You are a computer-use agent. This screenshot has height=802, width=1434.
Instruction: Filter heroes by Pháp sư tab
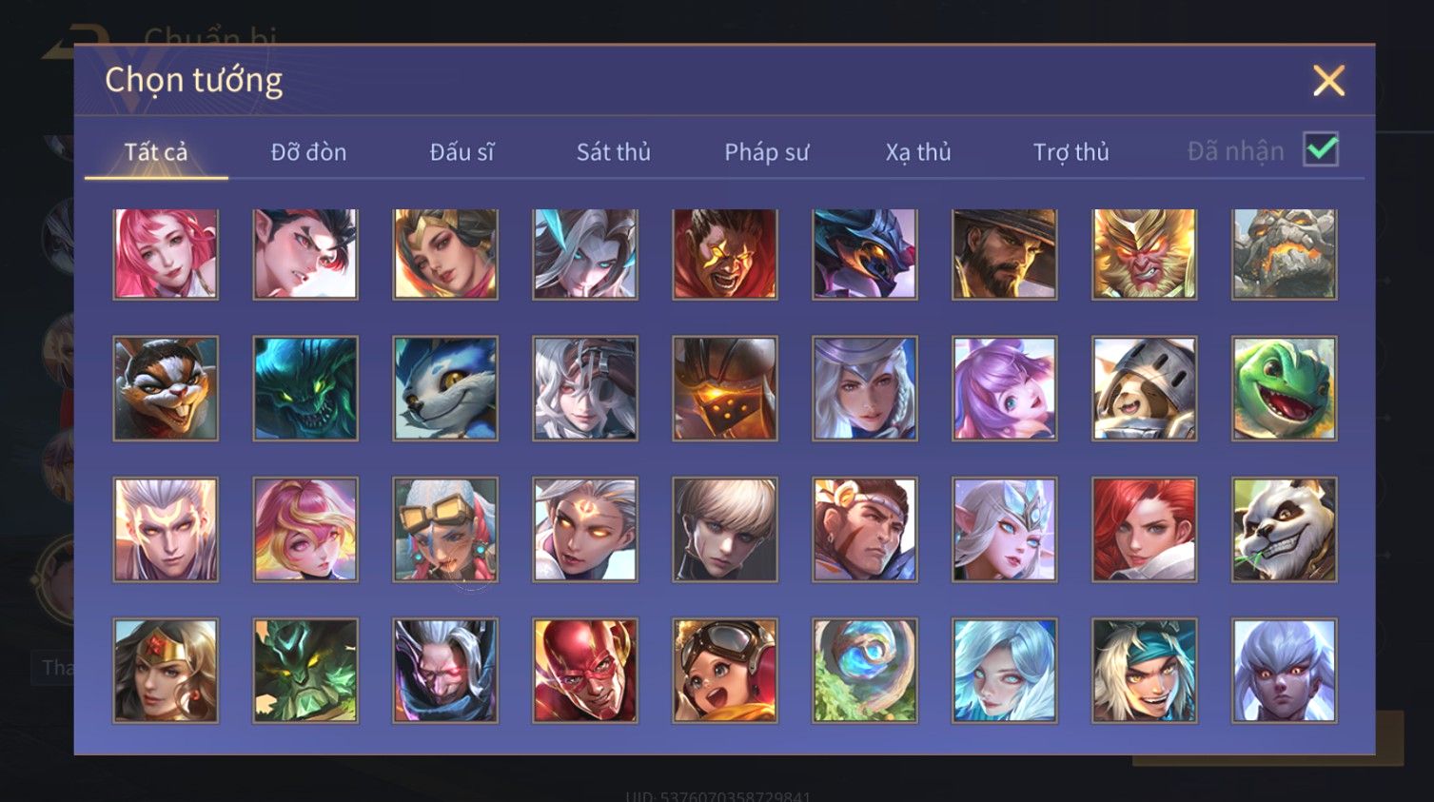tap(767, 152)
